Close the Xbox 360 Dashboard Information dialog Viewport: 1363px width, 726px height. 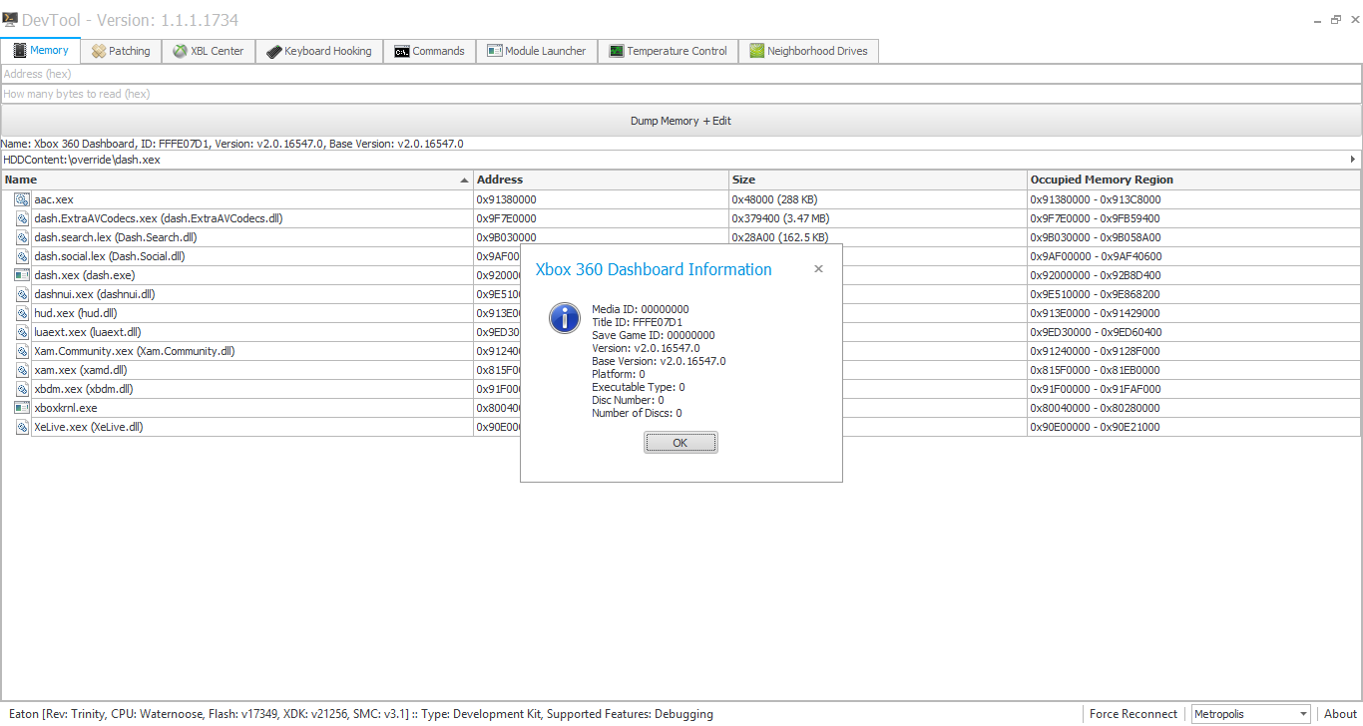point(818,269)
